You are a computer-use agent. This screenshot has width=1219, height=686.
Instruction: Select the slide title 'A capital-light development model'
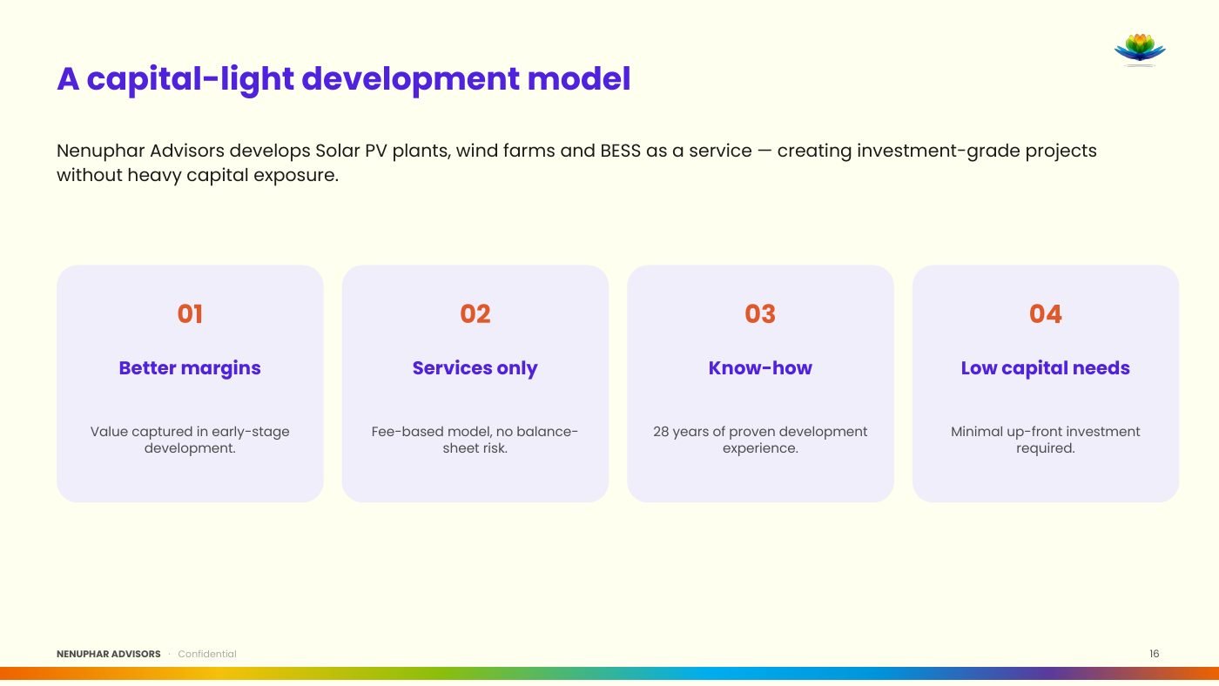click(x=343, y=79)
